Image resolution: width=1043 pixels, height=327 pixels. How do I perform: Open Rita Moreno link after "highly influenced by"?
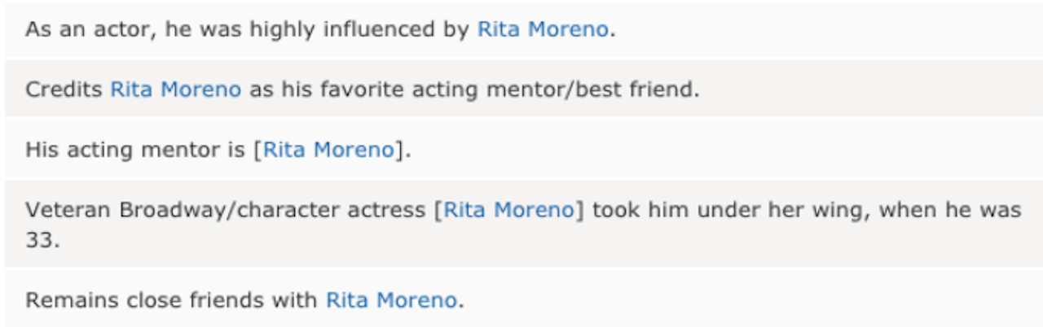coord(542,29)
